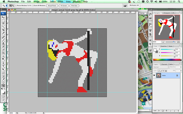Click the Add layer mask icon

point(163,111)
